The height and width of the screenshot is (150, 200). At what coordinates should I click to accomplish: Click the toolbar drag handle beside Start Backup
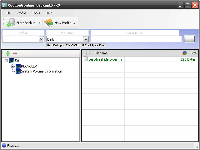pos(3,22)
